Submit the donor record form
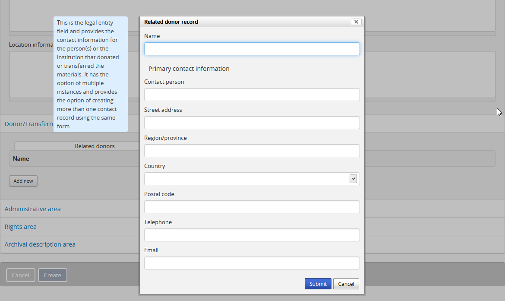Image resolution: width=505 pixels, height=301 pixels. [318, 284]
